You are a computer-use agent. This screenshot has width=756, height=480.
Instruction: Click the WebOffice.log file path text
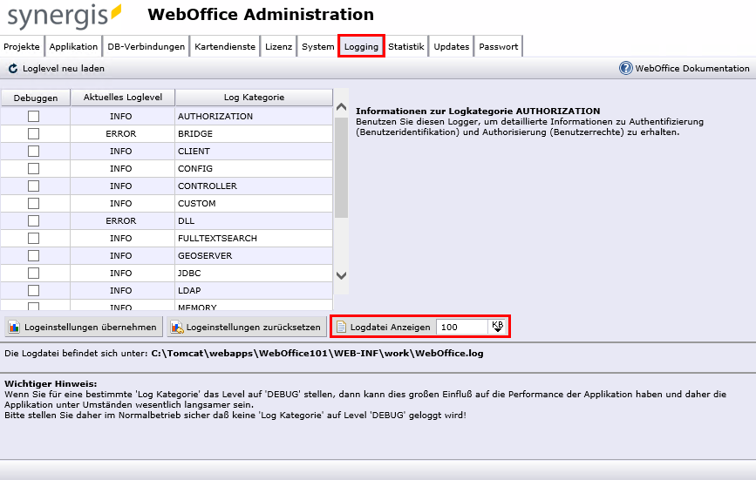click(x=317, y=353)
